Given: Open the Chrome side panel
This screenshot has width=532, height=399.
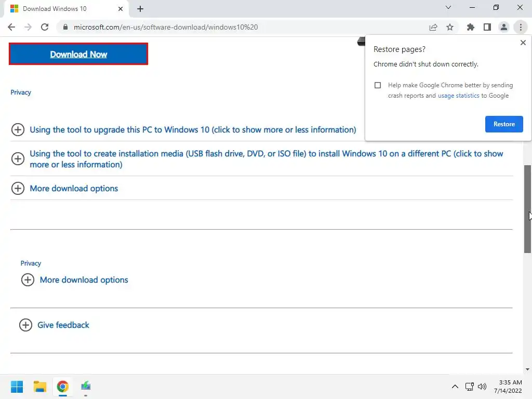Looking at the screenshot, I should 487,27.
